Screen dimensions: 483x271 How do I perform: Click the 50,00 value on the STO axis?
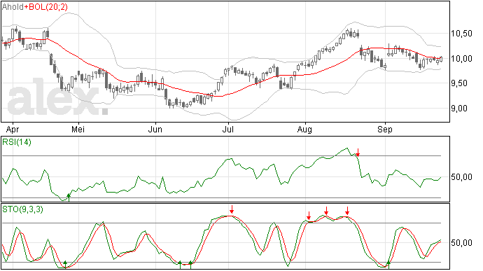pyautogui.click(x=461, y=243)
